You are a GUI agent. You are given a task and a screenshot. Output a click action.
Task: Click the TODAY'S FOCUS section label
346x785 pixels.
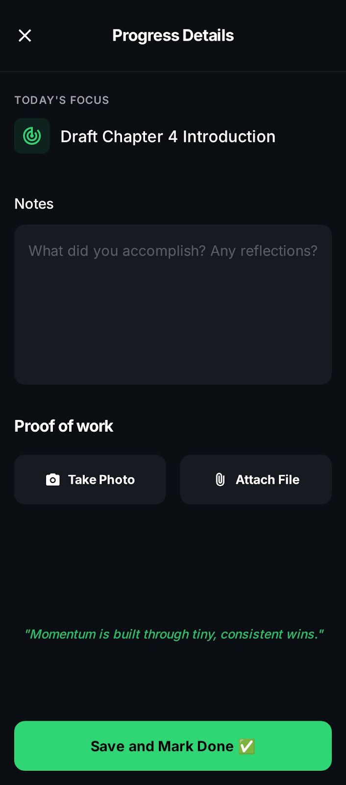click(x=62, y=100)
